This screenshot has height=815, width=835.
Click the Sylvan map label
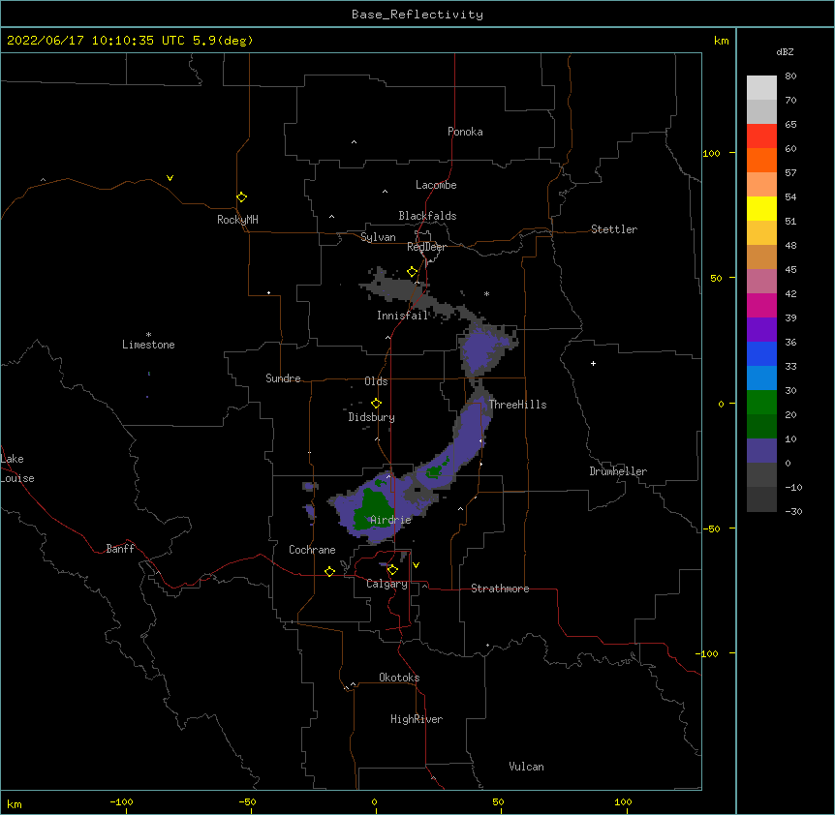pos(378,237)
